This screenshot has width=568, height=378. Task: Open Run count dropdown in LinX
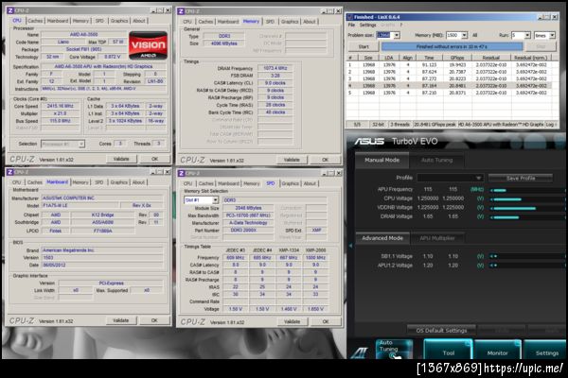(527, 35)
